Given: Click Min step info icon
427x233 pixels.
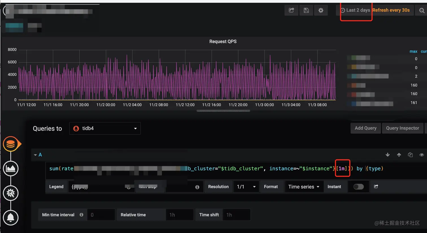Looking at the screenshot, I should [x=197, y=187].
